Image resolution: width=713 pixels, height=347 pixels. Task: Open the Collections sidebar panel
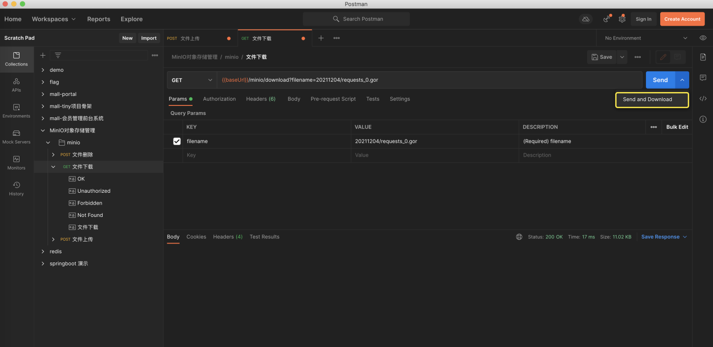coord(17,59)
